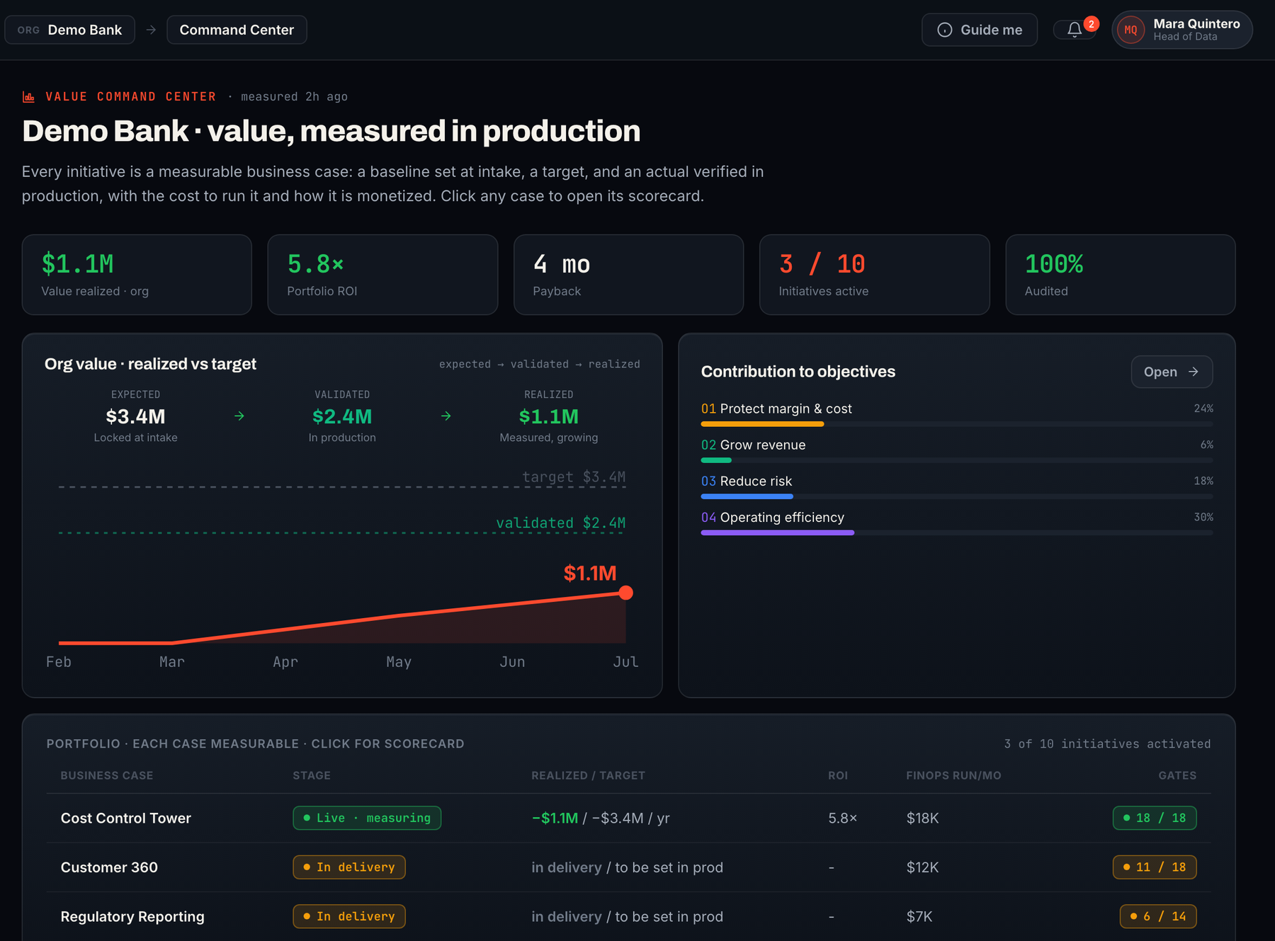Click the $7K FinOps cost cell
The width and height of the screenshot is (1275, 941).
pyautogui.click(x=919, y=916)
